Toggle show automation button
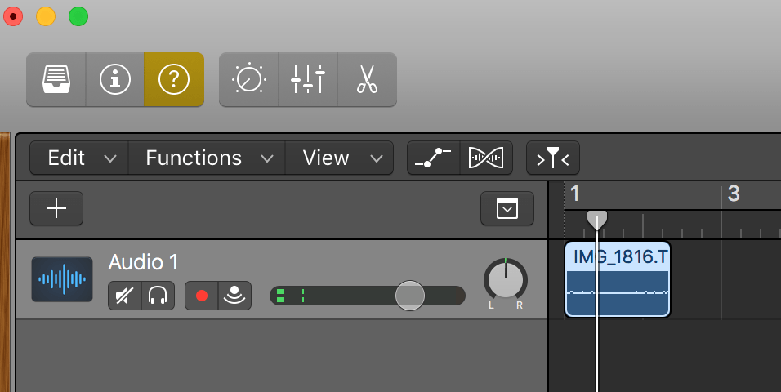 point(434,158)
